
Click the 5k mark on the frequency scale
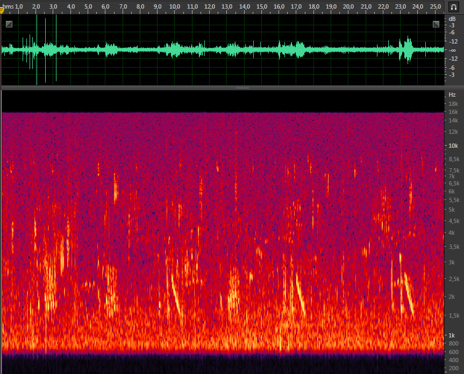point(452,210)
